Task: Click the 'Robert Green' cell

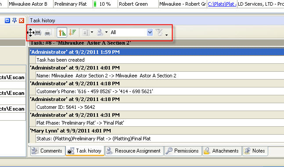Action: pos(138,4)
